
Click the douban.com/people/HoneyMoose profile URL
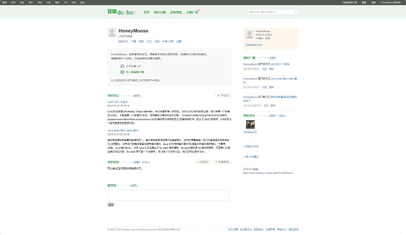click(x=268, y=173)
